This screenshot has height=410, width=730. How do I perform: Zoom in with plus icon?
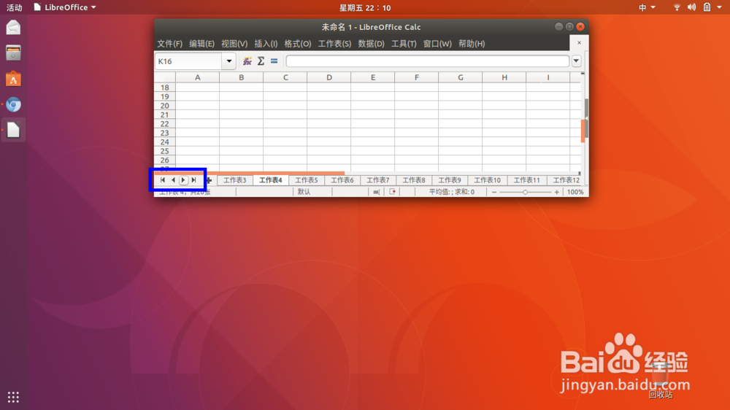click(556, 192)
